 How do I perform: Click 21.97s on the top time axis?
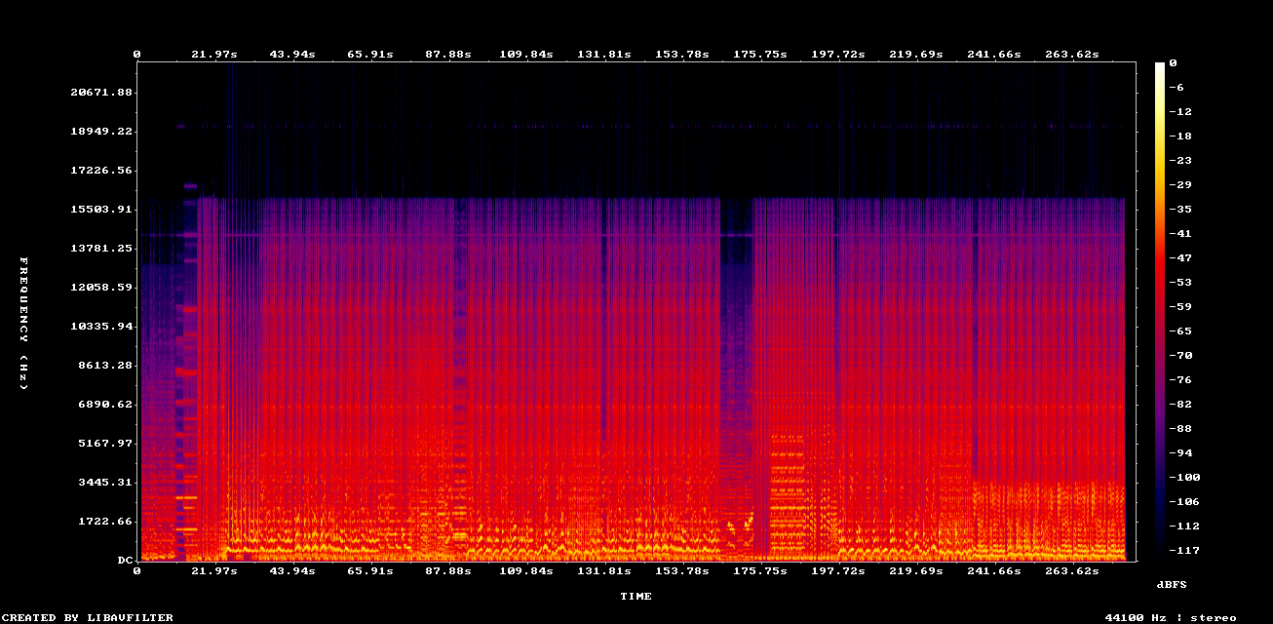click(x=214, y=55)
